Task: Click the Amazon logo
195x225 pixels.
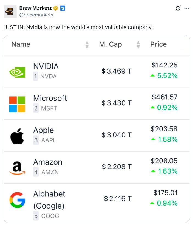Action: 17,168
